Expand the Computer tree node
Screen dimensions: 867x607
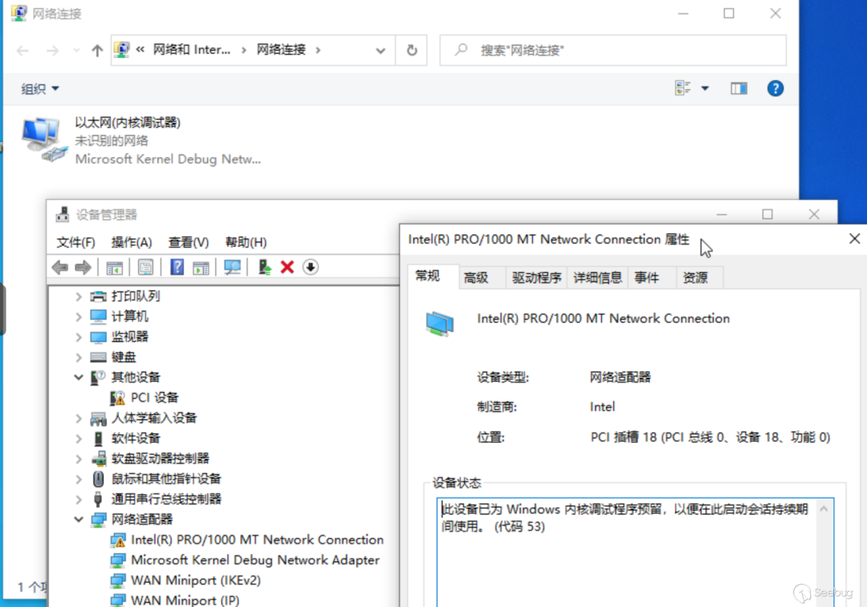79,317
